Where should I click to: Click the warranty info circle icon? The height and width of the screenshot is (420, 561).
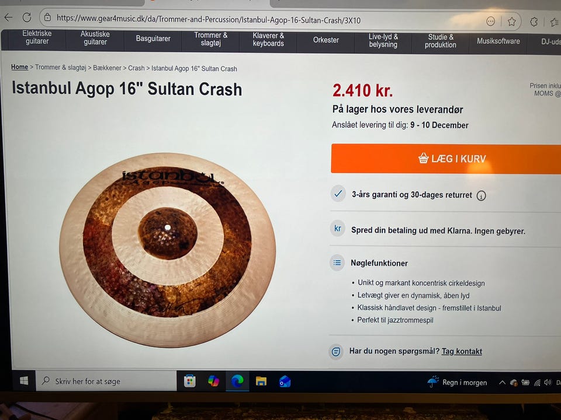(x=481, y=196)
